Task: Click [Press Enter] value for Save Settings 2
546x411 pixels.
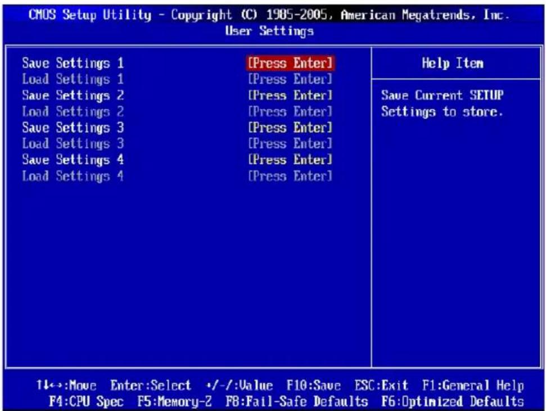Action: pos(290,96)
